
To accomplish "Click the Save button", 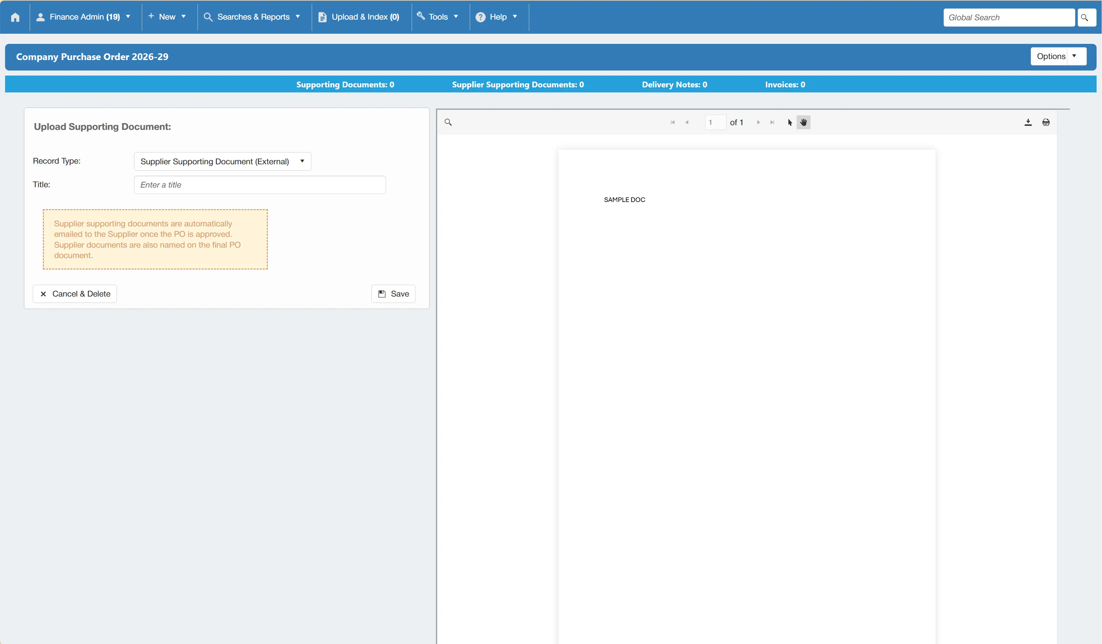I will [393, 293].
